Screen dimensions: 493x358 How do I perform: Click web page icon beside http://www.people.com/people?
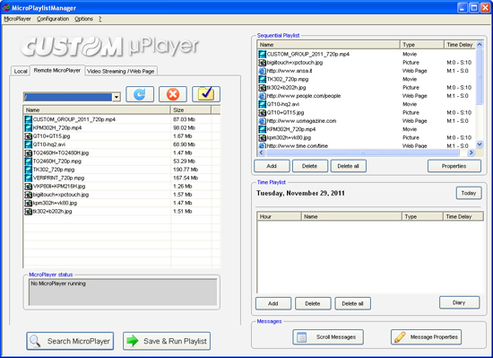point(263,96)
